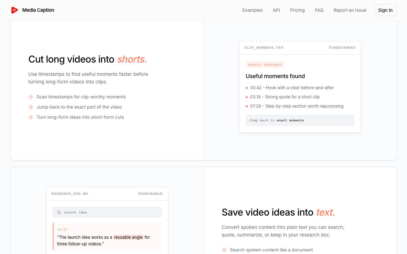Image resolution: width=407 pixels, height=254 pixels.
Task: Click the 12:47 timestamp in the quote
Action: 62,230
